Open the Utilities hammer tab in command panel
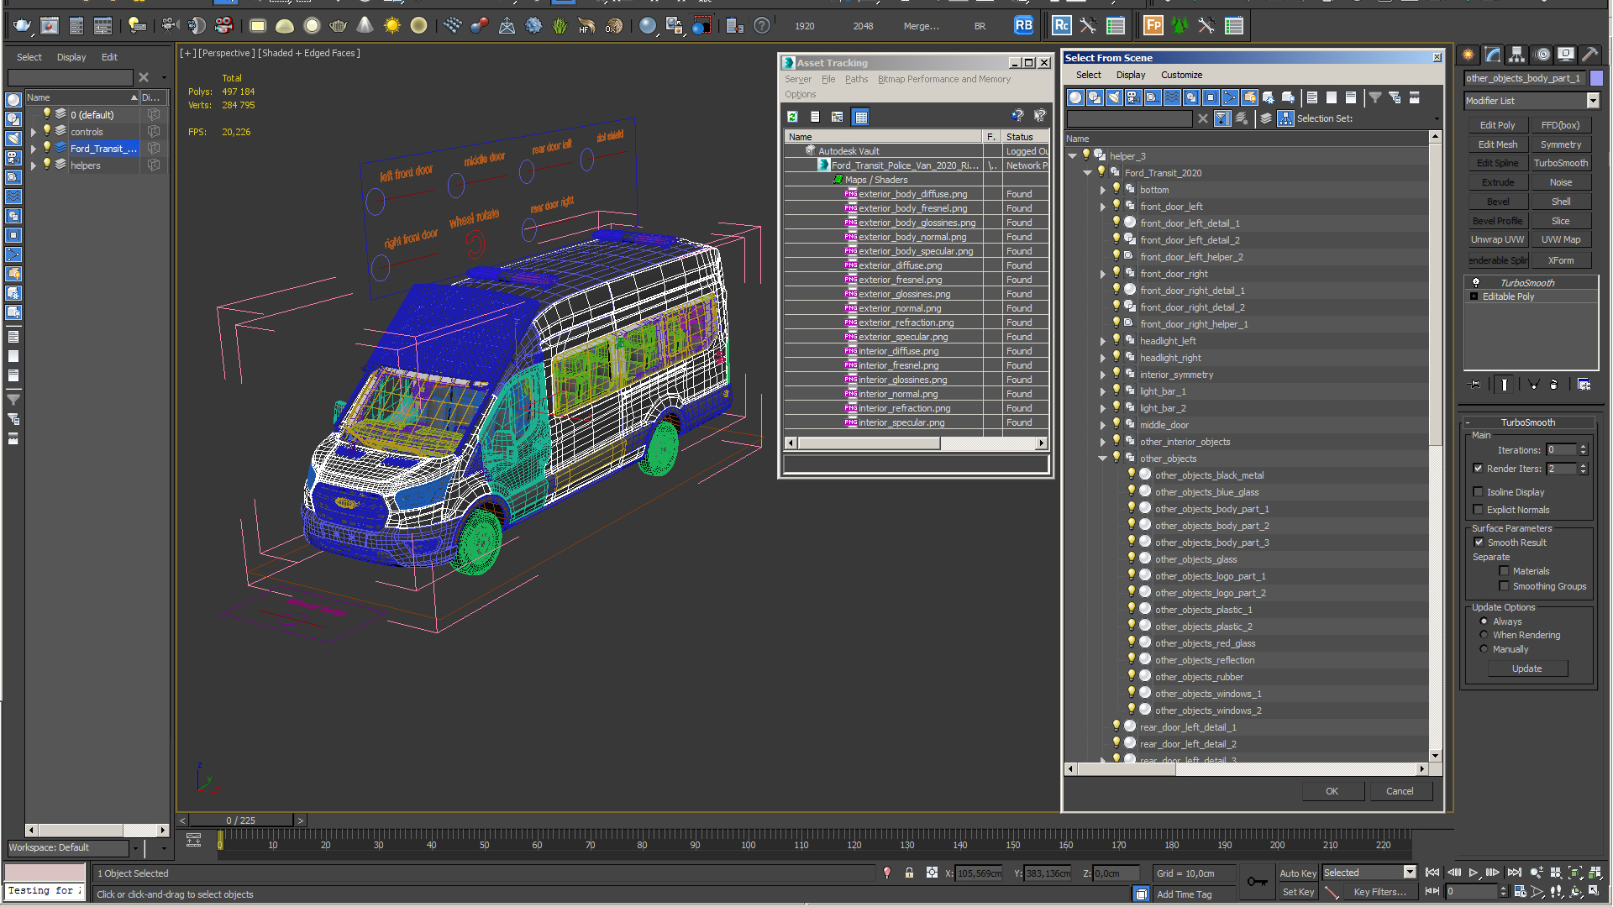This screenshot has height=907, width=1613. tap(1590, 55)
